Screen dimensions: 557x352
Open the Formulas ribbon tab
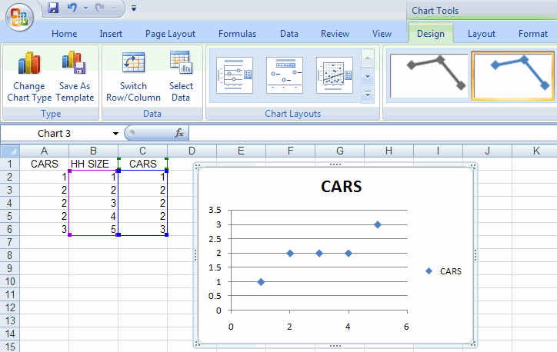pos(237,34)
